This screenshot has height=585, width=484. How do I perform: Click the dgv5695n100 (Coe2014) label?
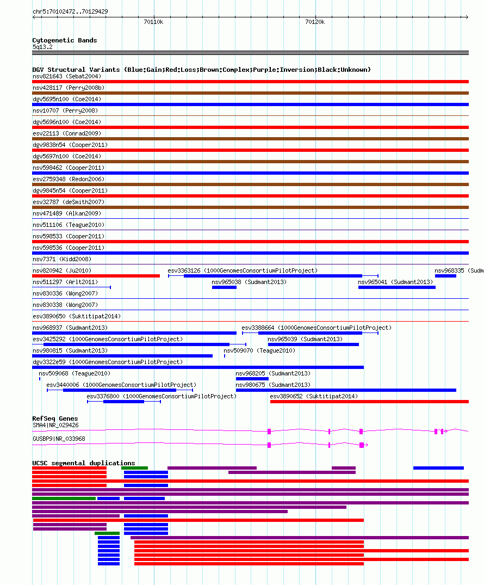pos(67,99)
